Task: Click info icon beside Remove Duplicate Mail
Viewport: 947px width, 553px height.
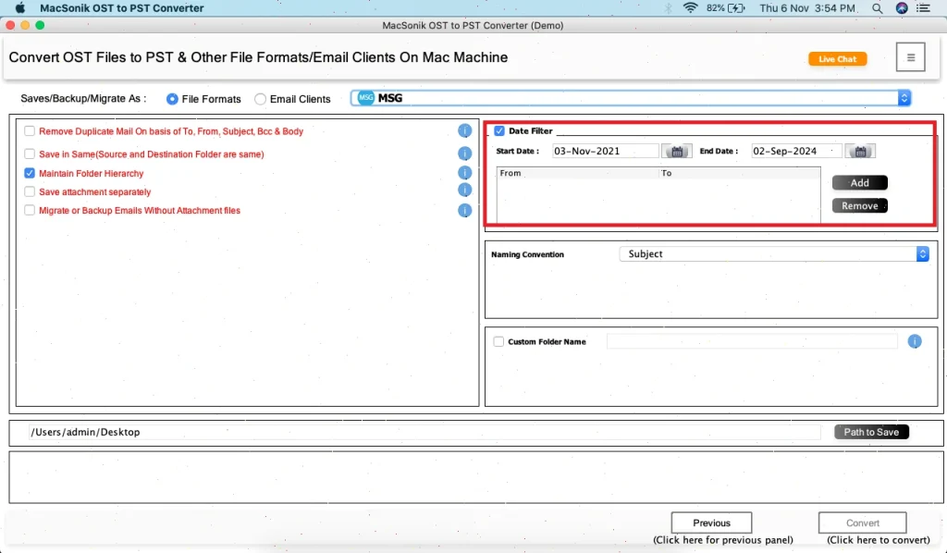Action: pyautogui.click(x=465, y=131)
